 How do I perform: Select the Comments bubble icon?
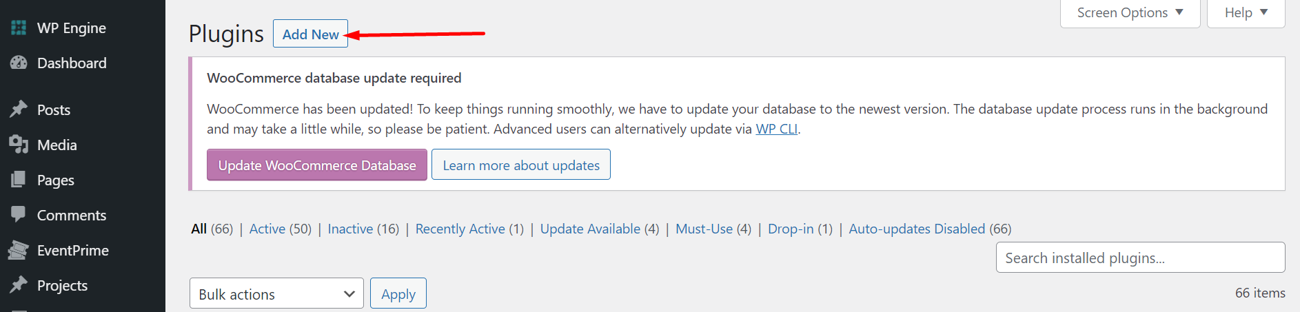tap(19, 215)
